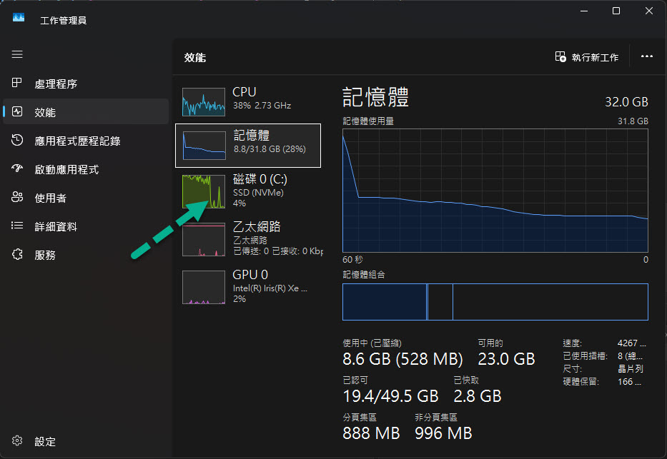Screen dimensions: 667x459
Task: Minimize the 工作管理員 window
Action: [x=583, y=11]
